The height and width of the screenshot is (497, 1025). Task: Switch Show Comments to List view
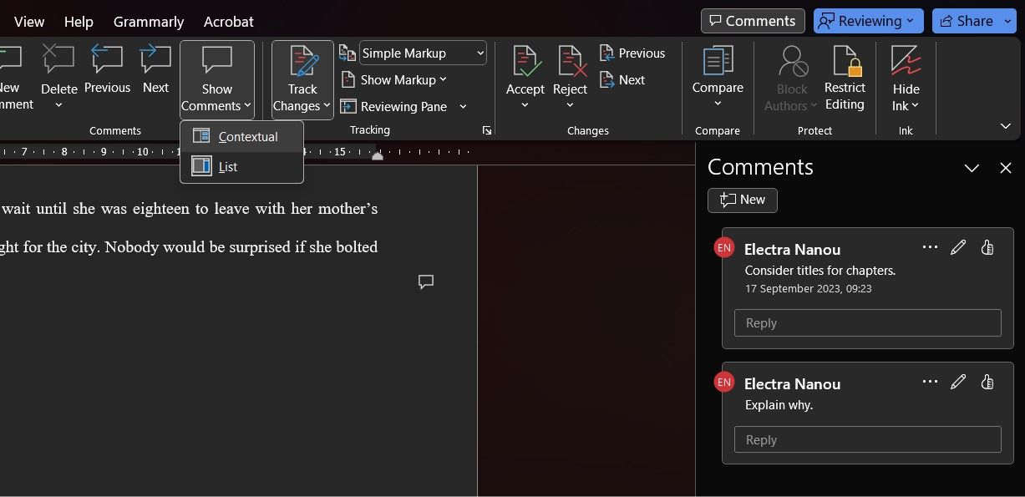click(x=227, y=166)
